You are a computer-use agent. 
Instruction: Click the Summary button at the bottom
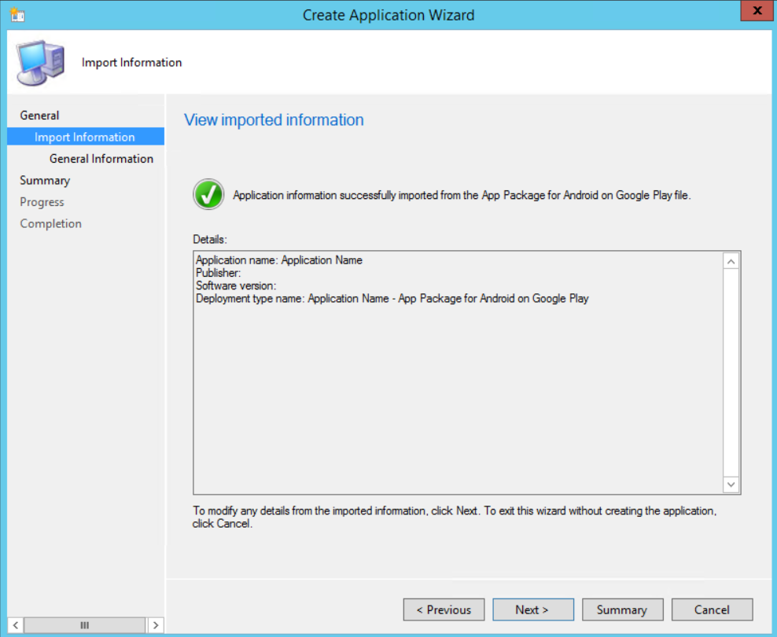(622, 609)
